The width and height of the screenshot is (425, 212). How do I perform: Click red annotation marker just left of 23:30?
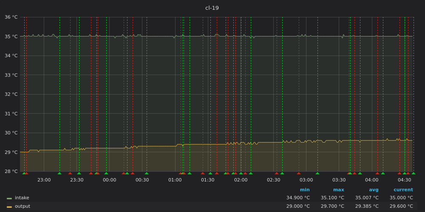(x=70, y=173)
